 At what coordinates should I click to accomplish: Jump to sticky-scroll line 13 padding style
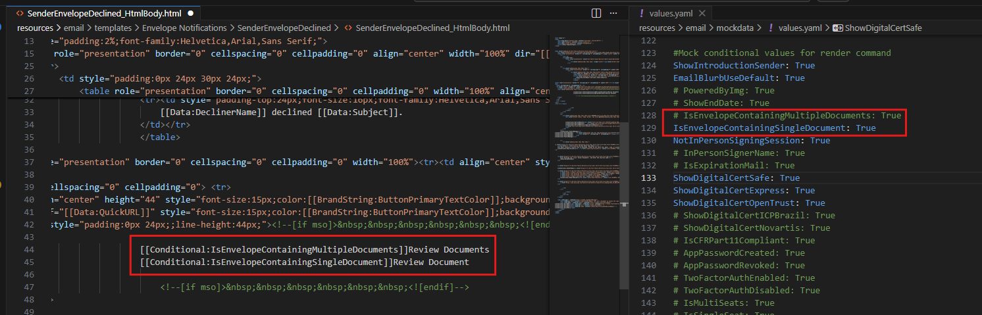click(190, 41)
